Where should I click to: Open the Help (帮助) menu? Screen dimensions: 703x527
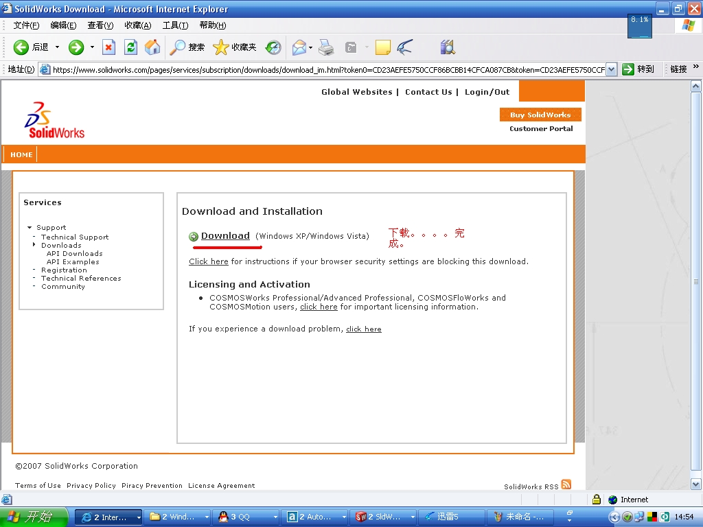point(213,25)
